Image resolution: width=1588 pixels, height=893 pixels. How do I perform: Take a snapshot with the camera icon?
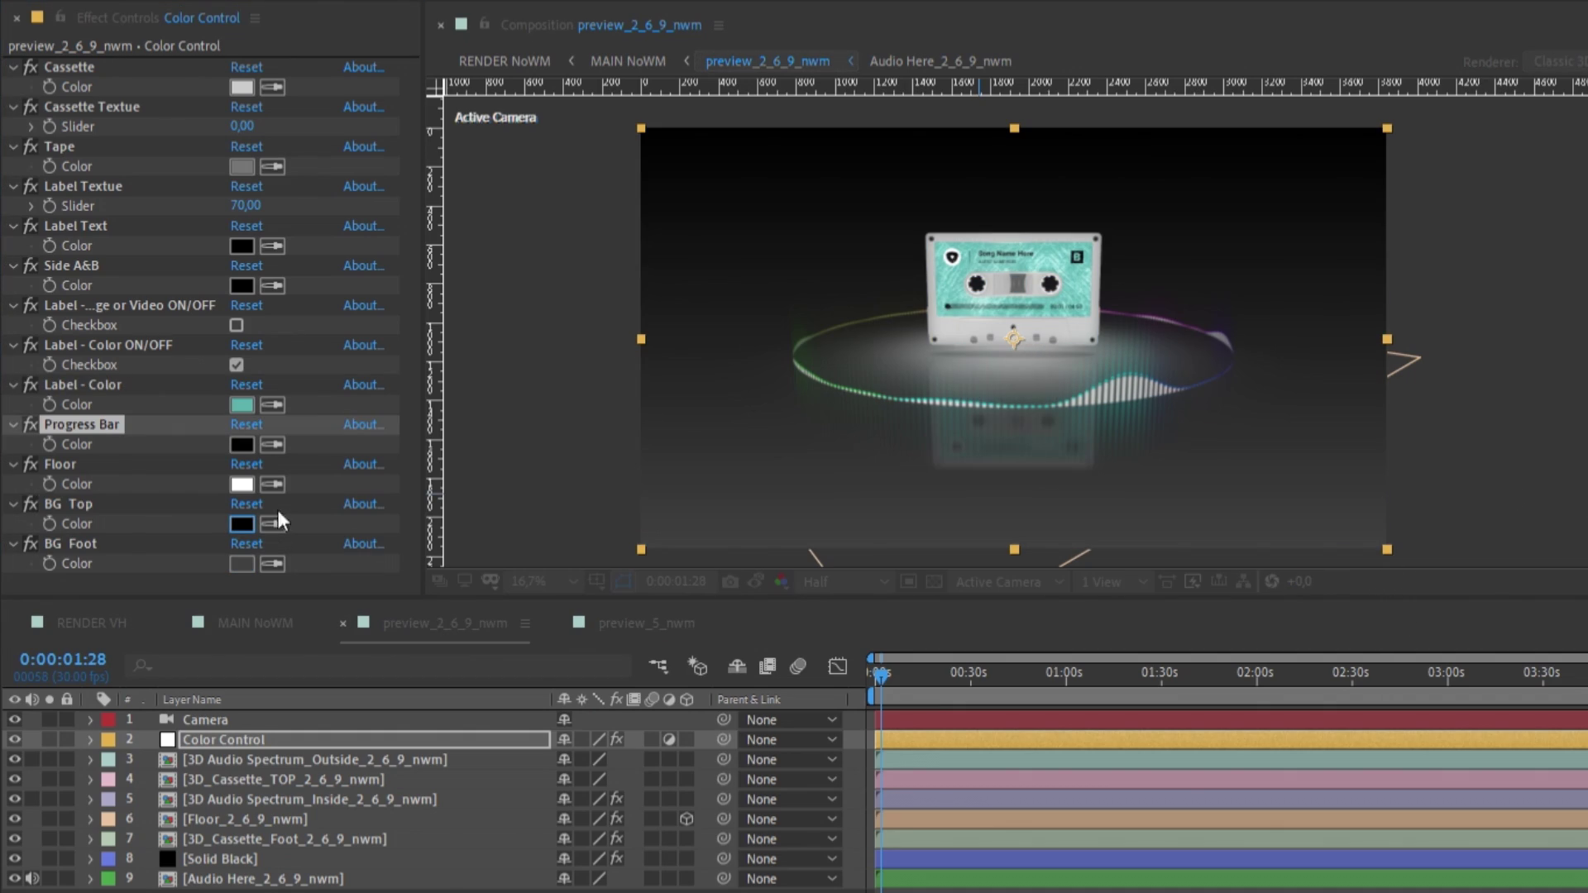[x=729, y=581]
